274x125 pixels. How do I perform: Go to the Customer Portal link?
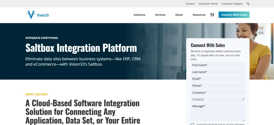click(208, 4)
